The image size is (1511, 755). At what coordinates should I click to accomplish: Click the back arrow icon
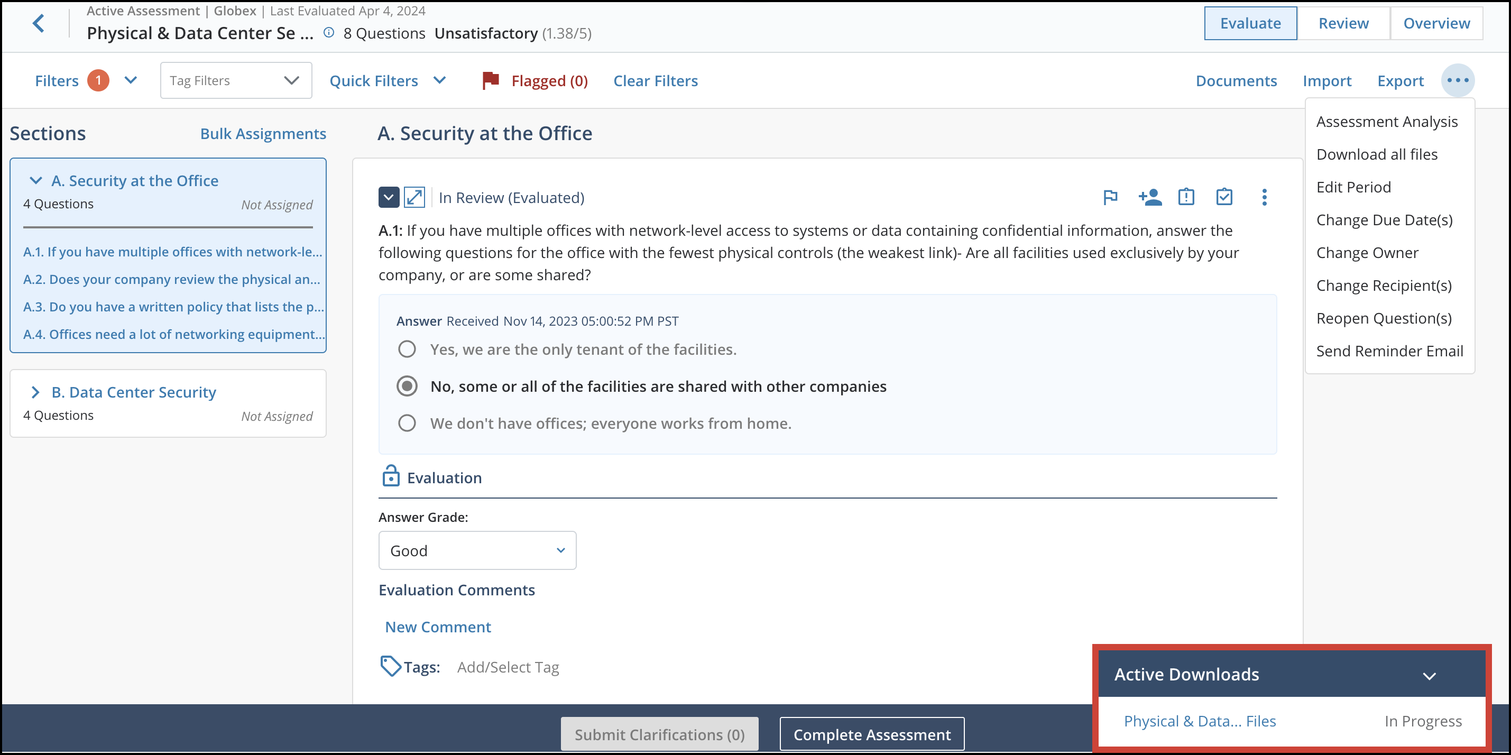coord(39,23)
